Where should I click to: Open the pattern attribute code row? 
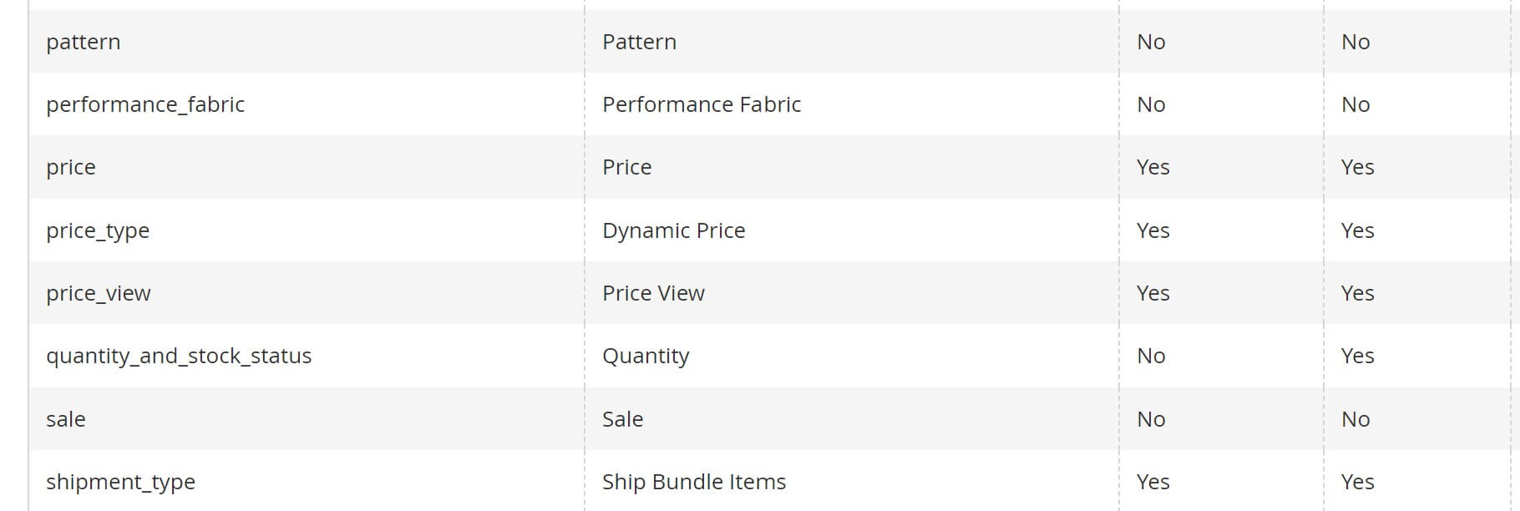pyautogui.click(x=84, y=42)
